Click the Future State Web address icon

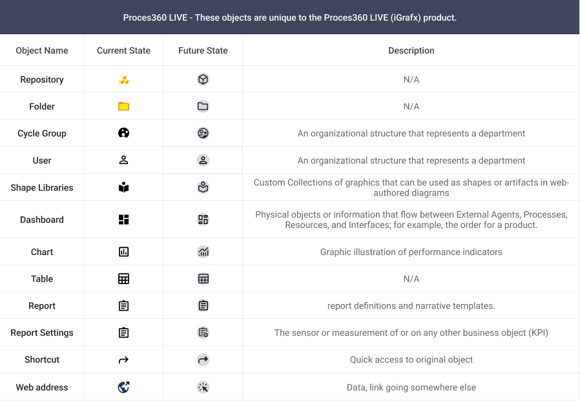point(203,387)
